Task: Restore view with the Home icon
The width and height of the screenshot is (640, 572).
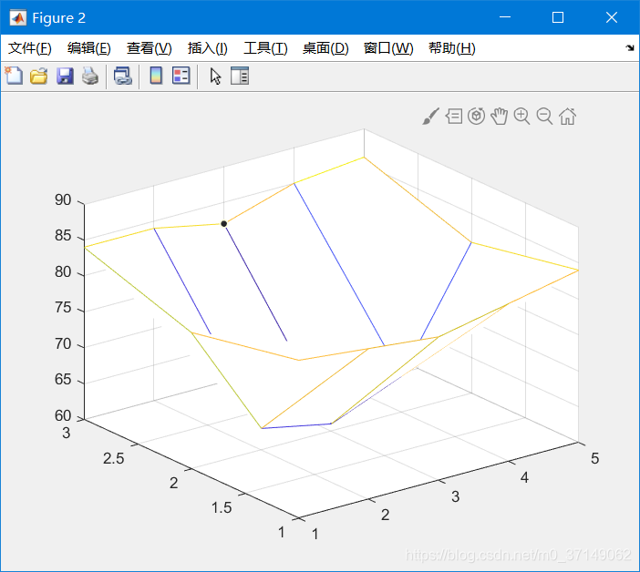Action: (567, 117)
